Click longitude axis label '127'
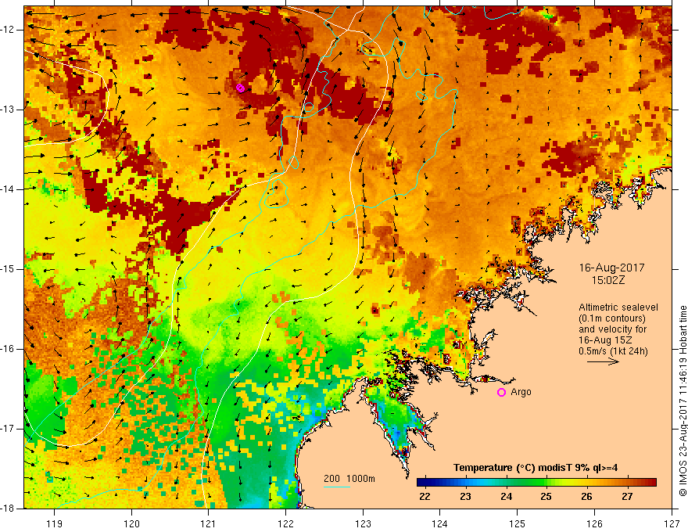 tap(672, 523)
